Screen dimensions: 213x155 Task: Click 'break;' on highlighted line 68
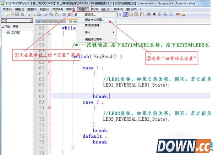[101, 96]
